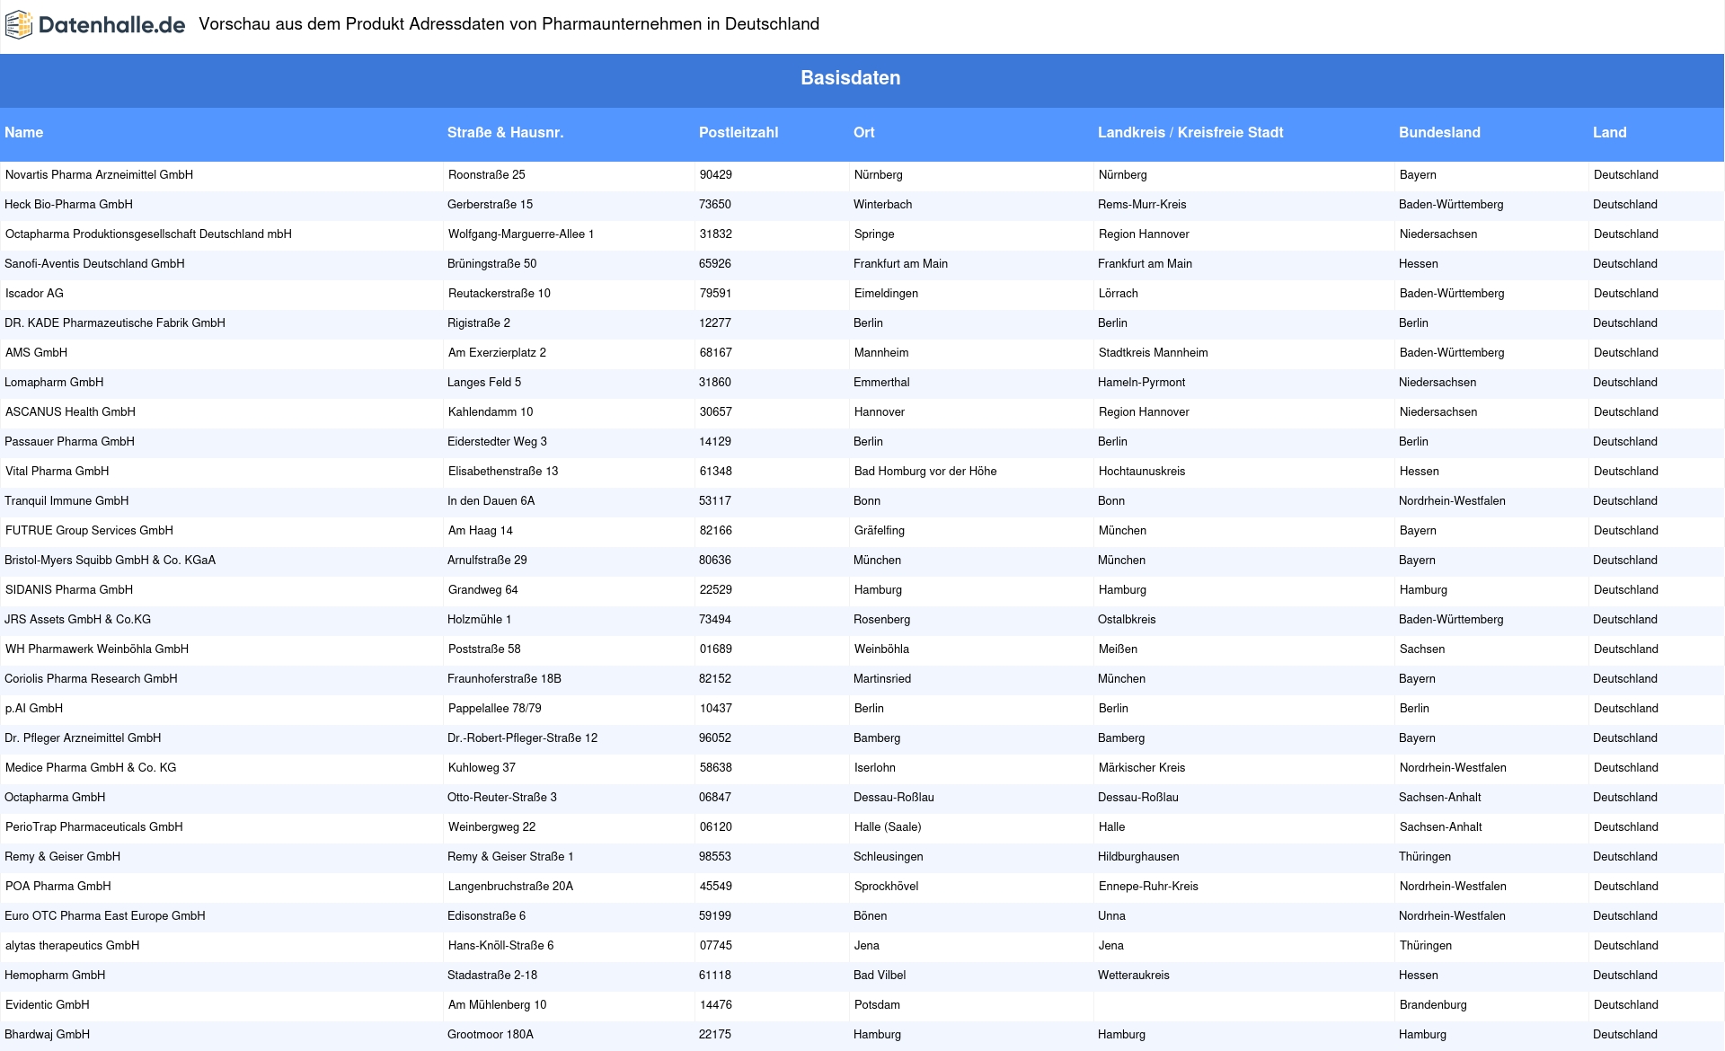Viewport: 1725px width, 1051px height.
Task: Select postal code 79591
Action: pos(716,294)
